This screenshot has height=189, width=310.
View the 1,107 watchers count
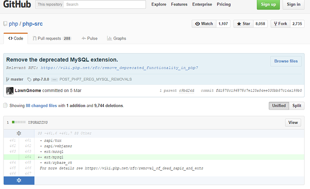click(x=223, y=24)
